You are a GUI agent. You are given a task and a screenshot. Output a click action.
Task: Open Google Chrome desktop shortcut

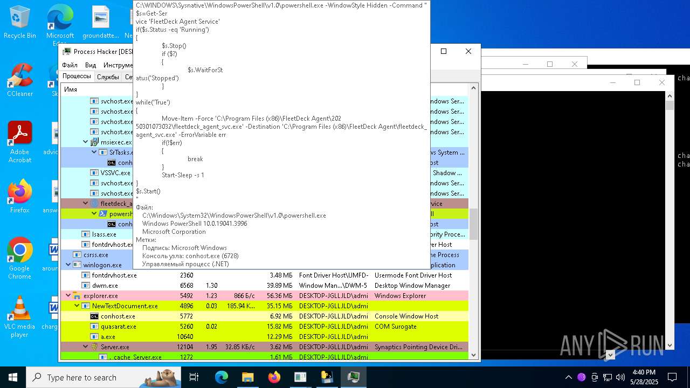[20, 258]
